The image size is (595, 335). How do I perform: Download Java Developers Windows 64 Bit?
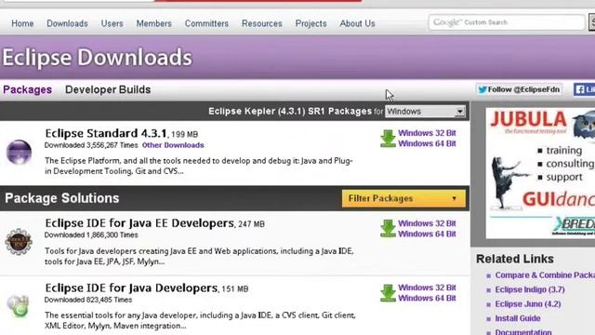tap(427, 298)
